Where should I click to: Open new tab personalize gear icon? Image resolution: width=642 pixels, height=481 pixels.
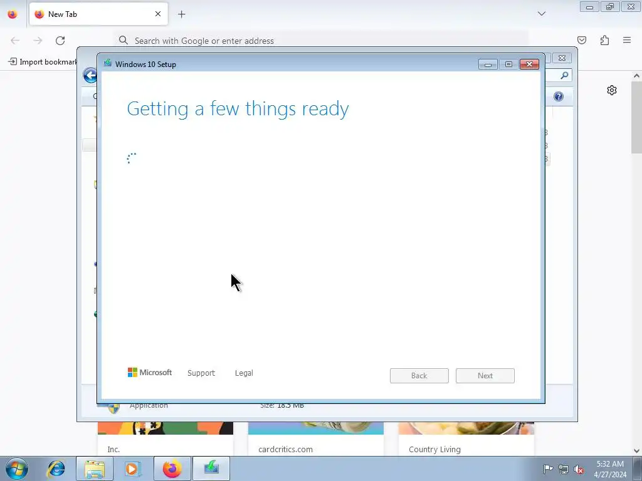[612, 90]
